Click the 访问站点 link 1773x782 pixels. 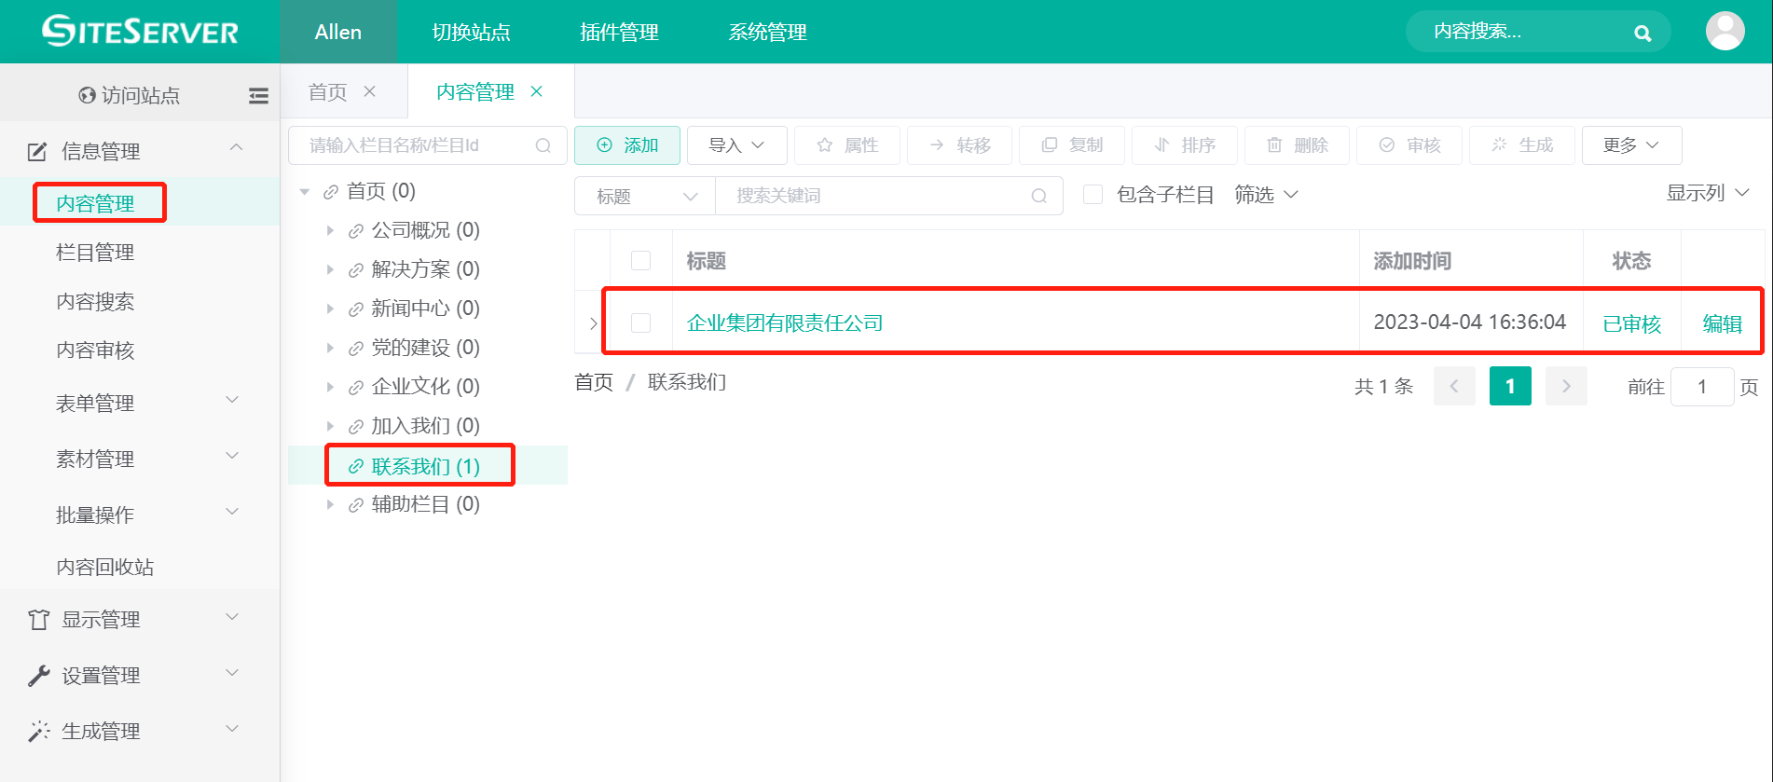pos(141,95)
